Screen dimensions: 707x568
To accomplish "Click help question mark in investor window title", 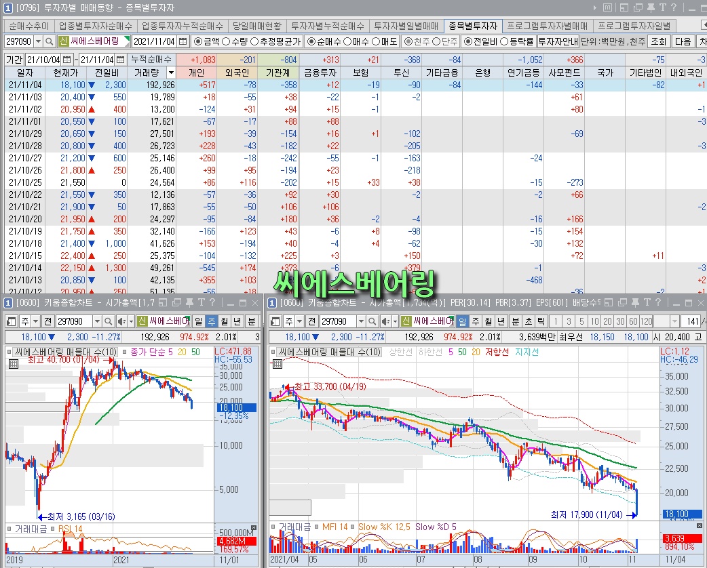I will pos(673,7).
